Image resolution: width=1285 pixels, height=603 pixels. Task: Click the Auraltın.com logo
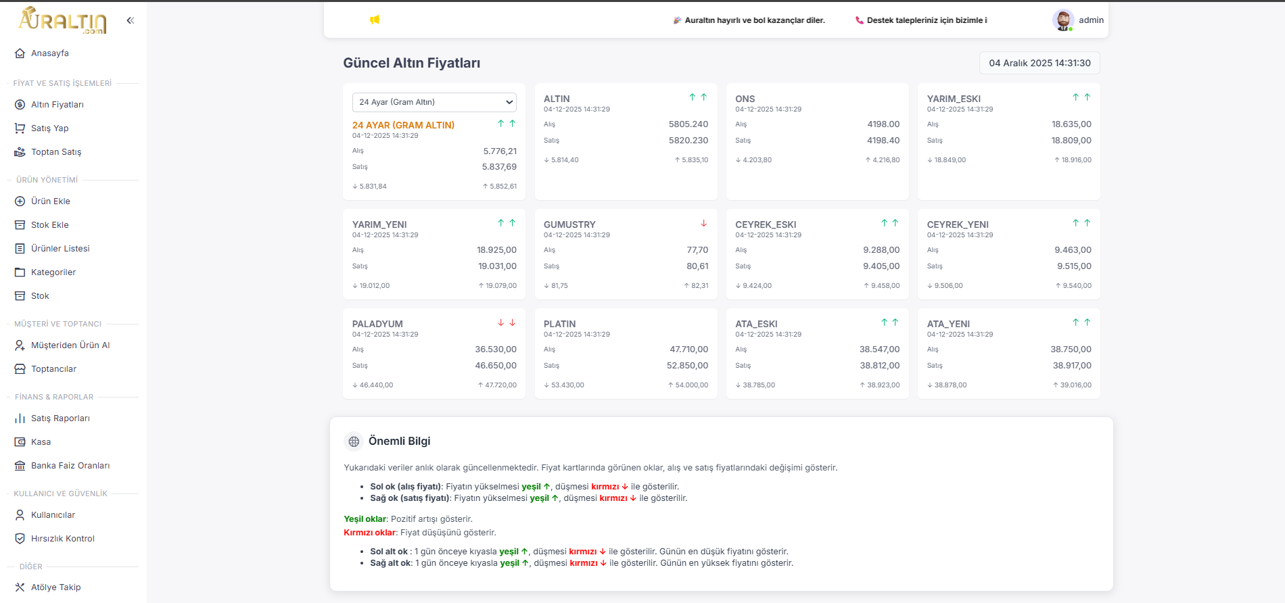click(62, 20)
